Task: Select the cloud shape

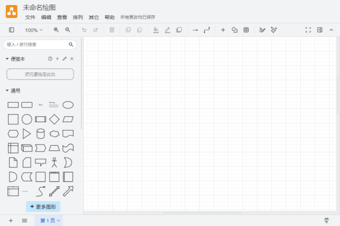Action: click(x=54, y=134)
